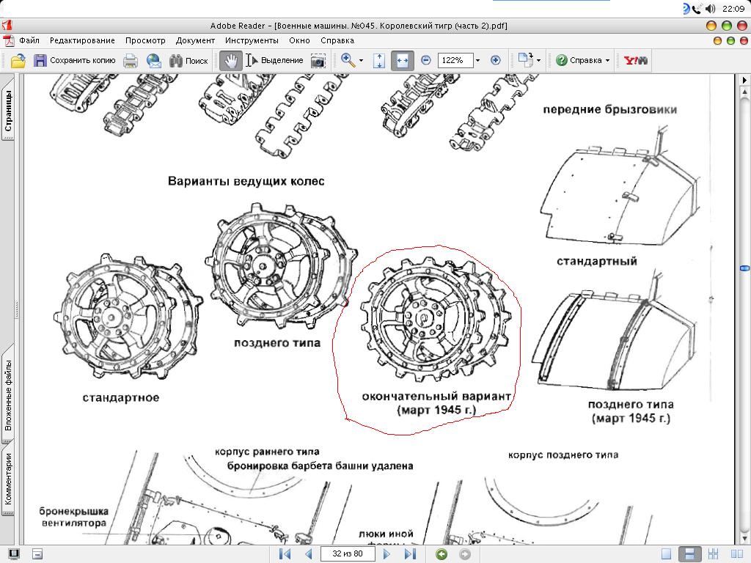
Task: Open the zoom tool dropdown arrow
Action: [361, 61]
